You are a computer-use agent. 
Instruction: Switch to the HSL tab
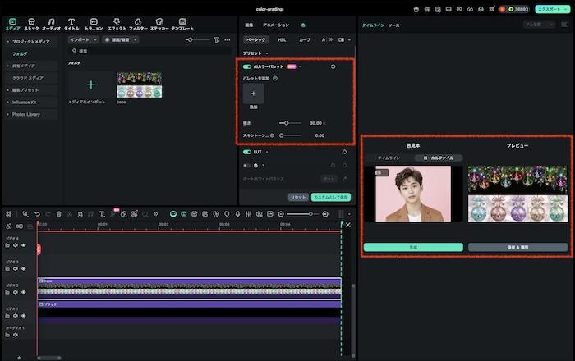coord(282,39)
